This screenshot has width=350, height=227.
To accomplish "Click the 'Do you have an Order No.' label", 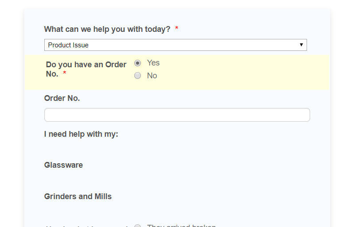I will tap(86, 65).
